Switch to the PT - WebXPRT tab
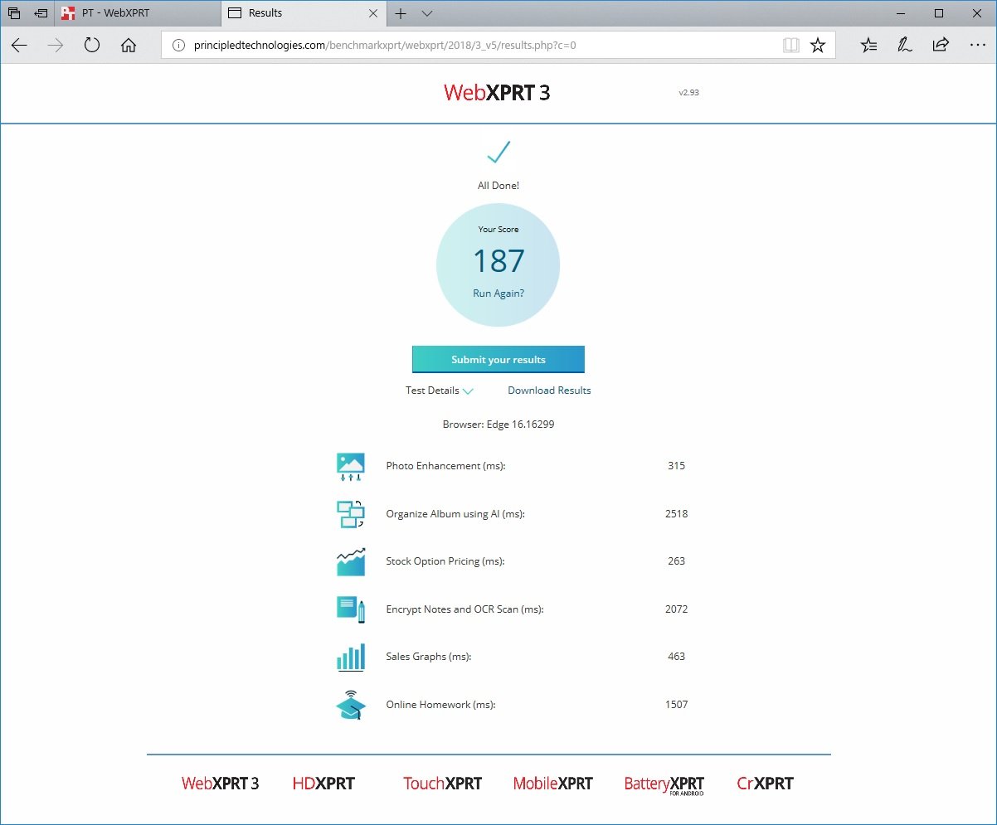Screen dimensions: 997x825 click(x=139, y=13)
